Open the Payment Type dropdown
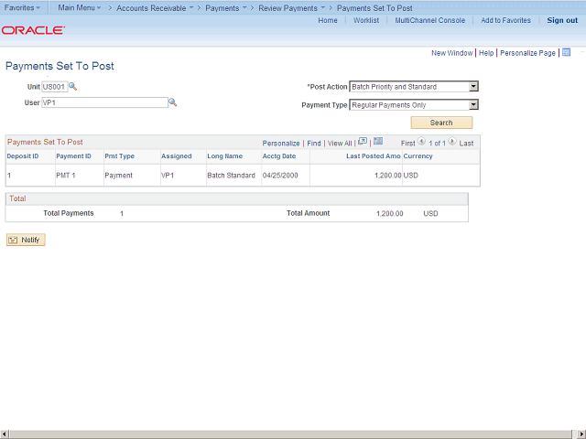 coord(473,105)
